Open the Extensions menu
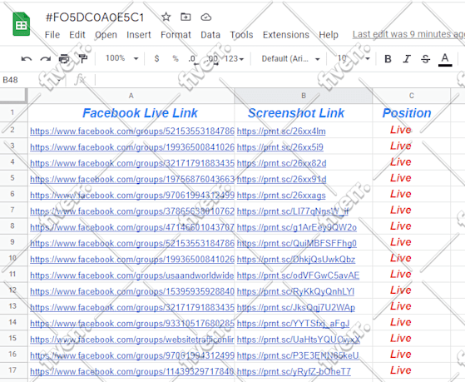 [286, 35]
